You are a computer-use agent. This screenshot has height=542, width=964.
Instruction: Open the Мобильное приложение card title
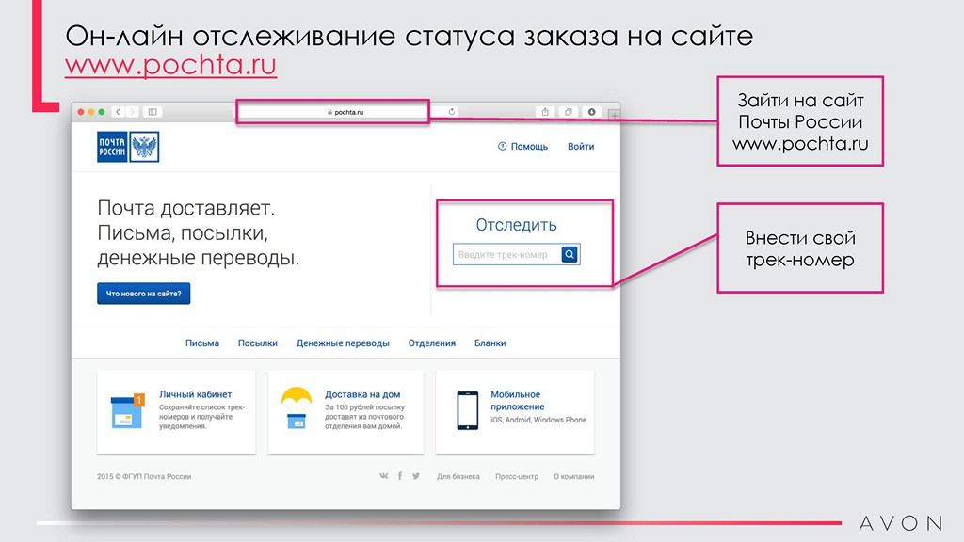point(518,400)
